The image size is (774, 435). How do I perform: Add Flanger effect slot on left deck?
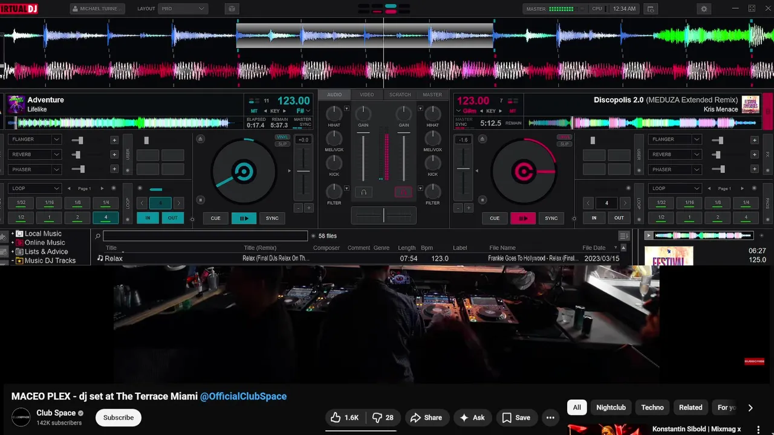point(114,140)
